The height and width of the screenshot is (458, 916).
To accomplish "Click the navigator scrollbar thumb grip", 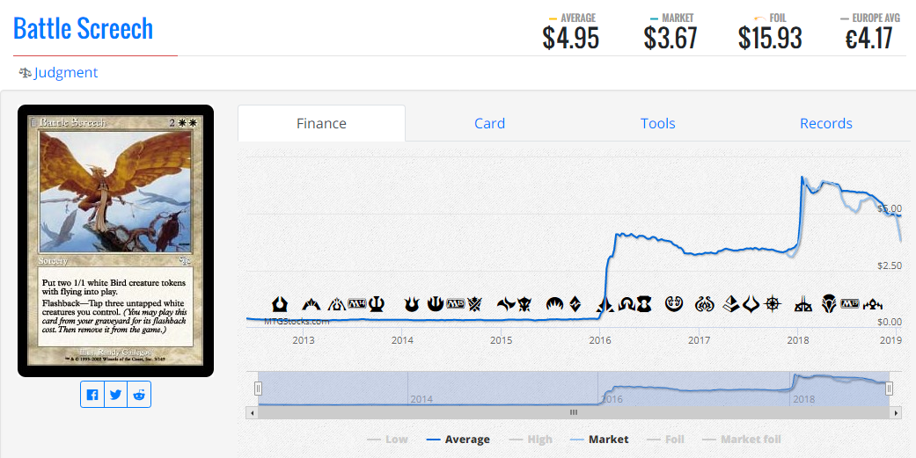I will click(x=574, y=412).
